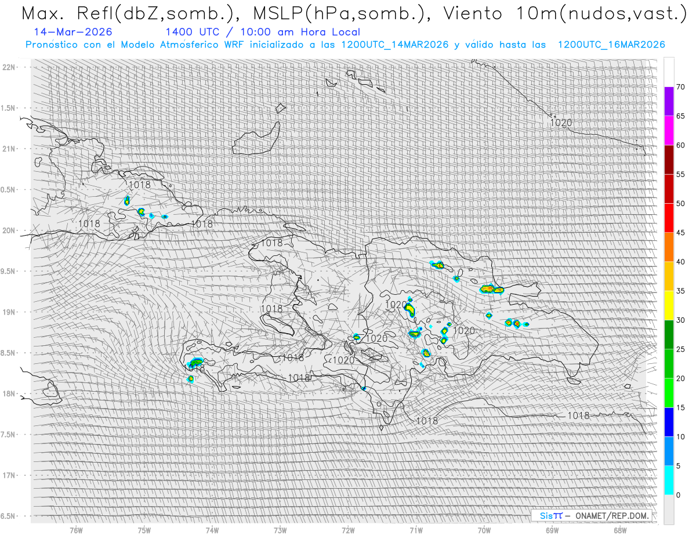Click the colorbar value label 65

(x=680, y=116)
